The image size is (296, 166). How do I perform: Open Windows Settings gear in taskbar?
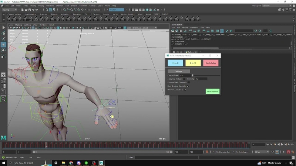click(56, 163)
